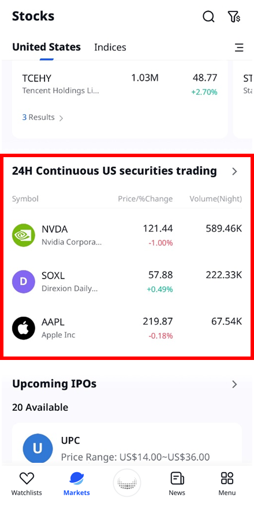This screenshot has height=505, width=254.
Task: Tap the Nvidia logo icon
Action: tap(24, 235)
